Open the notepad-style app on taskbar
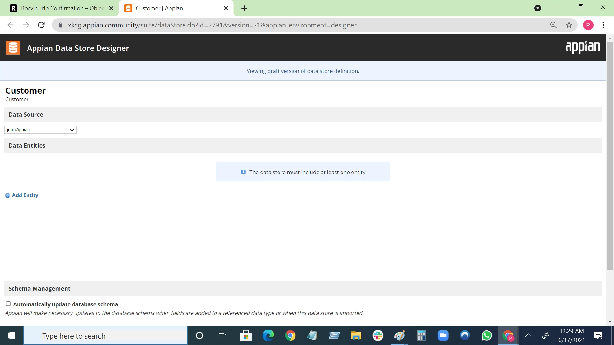This screenshot has height=345, width=614. click(x=312, y=335)
